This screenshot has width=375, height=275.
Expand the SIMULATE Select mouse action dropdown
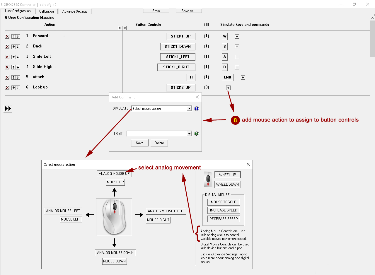[189, 109]
